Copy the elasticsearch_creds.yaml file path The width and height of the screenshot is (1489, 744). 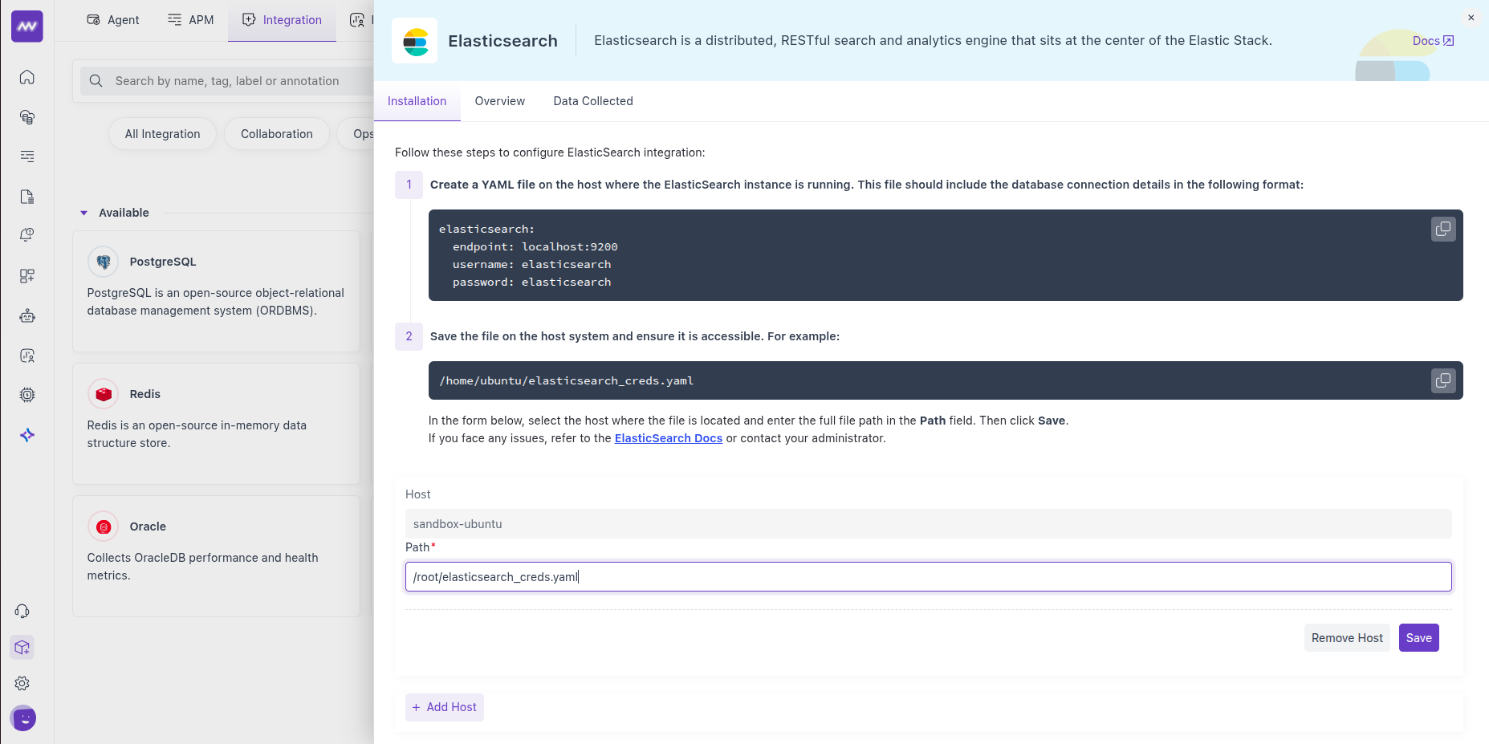click(1442, 380)
